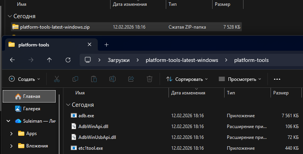Click the Share icon in toolbar
The height and width of the screenshot is (154, 303).
tap(131, 79)
